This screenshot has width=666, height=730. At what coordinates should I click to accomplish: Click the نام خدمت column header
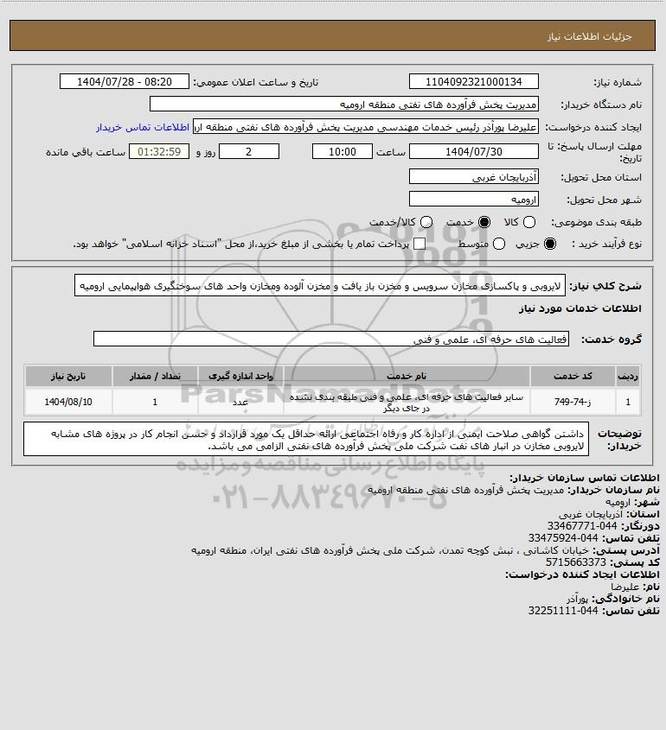pyautogui.click(x=407, y=376)
